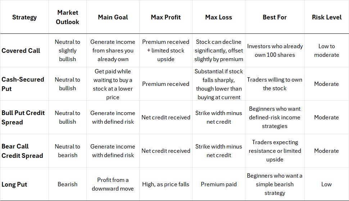Click the Max Loss column header

(x=218, y=17)
